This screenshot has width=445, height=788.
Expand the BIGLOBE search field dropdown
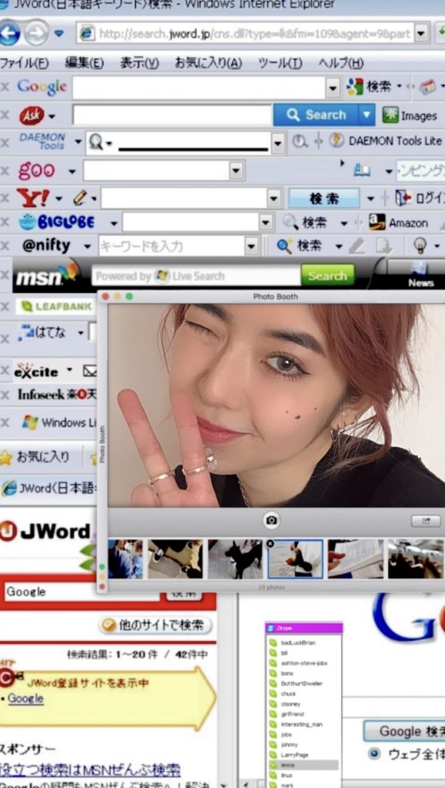266,222
